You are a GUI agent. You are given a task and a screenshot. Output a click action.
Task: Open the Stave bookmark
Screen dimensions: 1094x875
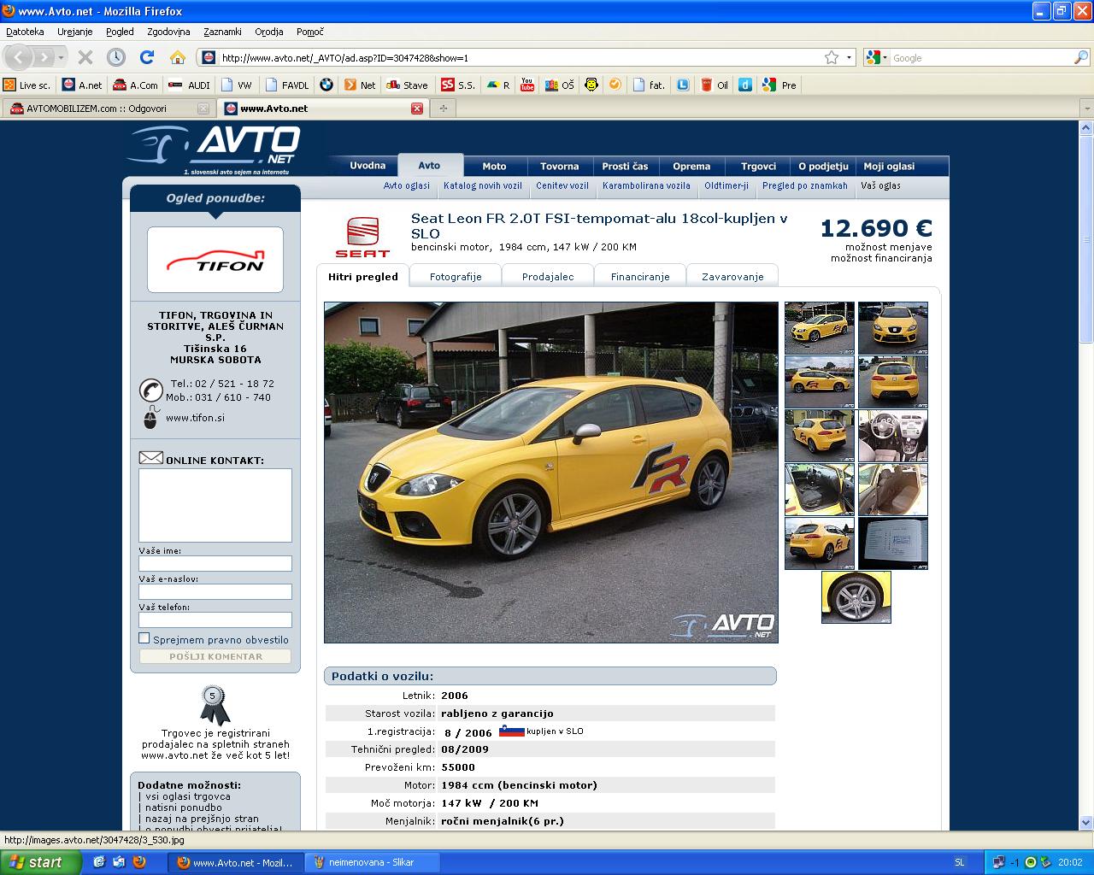(x=408, y=85)
